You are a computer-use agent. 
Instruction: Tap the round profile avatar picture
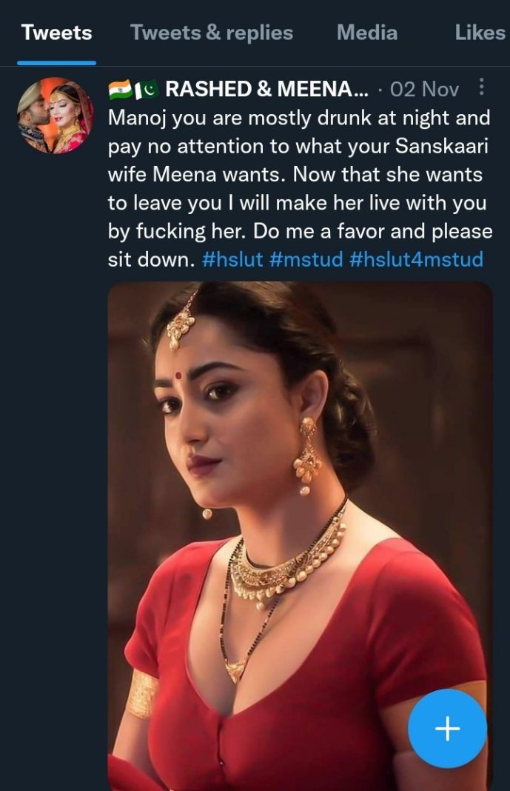pos(56,116)
